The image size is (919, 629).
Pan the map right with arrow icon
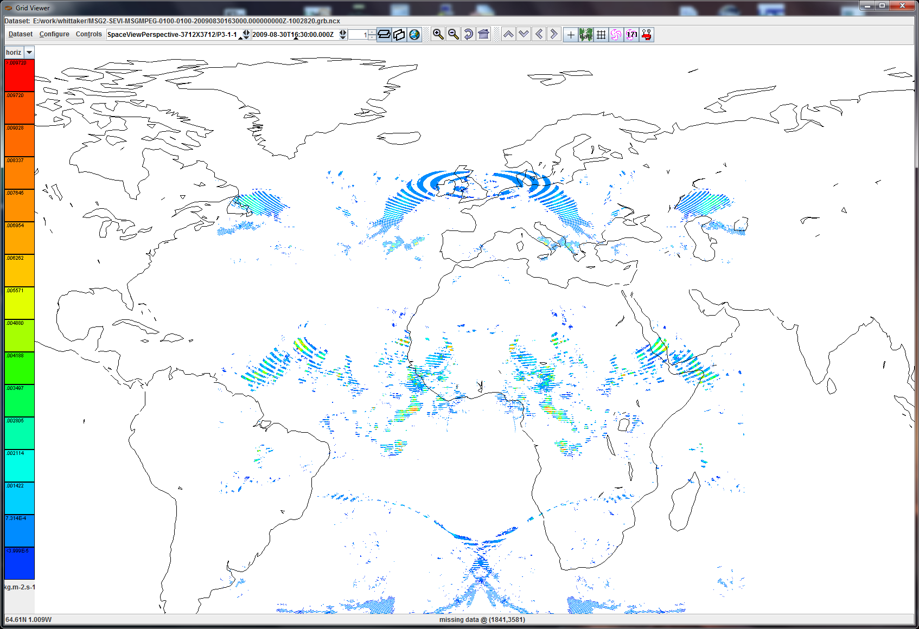coord(554,35)
